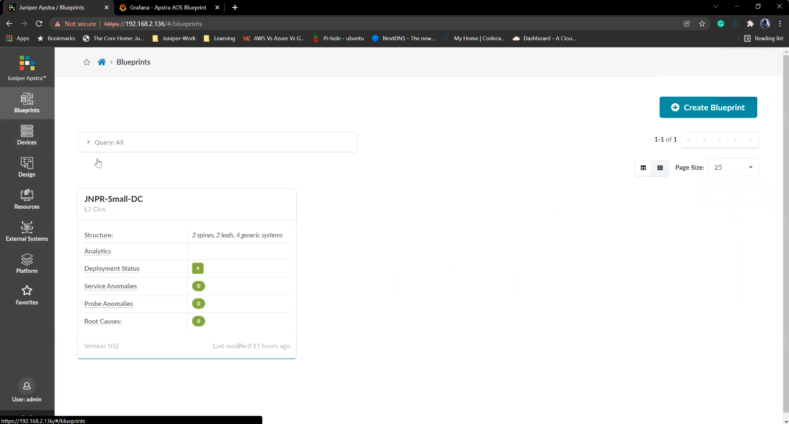
Task: Reload the current page
Action: pyautogui.click(x=39, y=24)
